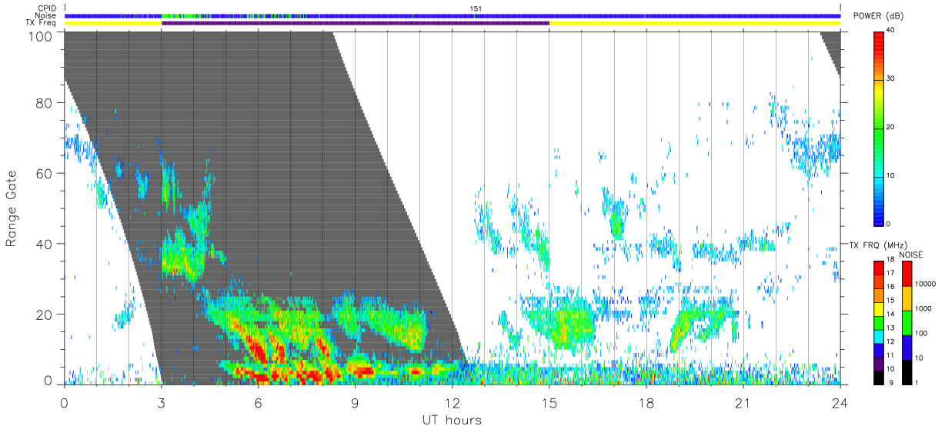Click the 17 tick on TX FRQ legend
Screen dimensions: 945x436
891,273
